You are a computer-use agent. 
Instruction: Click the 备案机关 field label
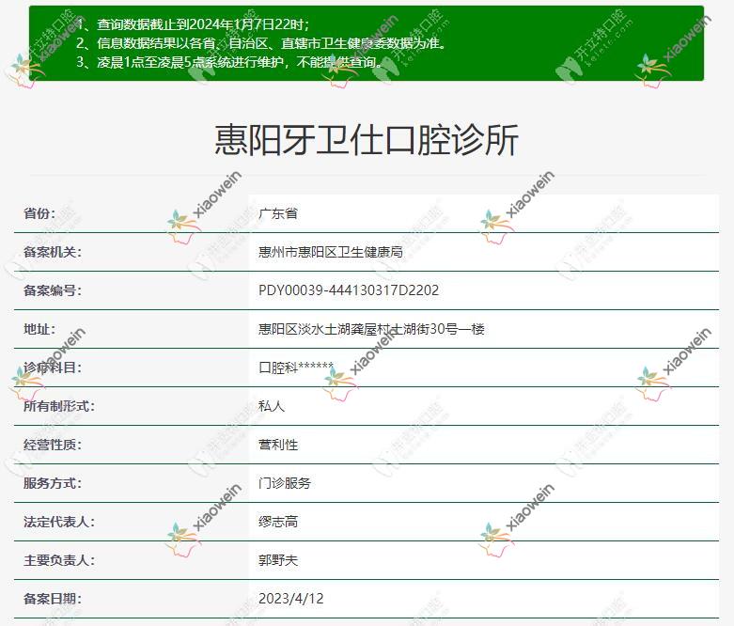(53, 252)
